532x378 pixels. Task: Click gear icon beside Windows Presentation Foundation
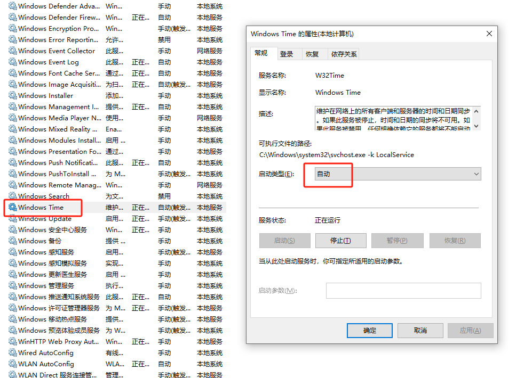click(x=13, y=151)
